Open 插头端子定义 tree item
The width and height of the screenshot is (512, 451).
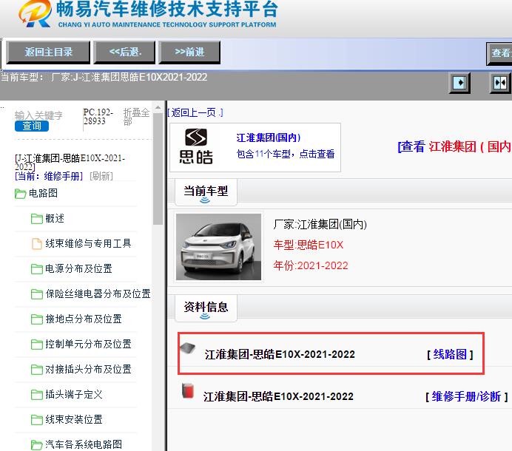point(74,394)
